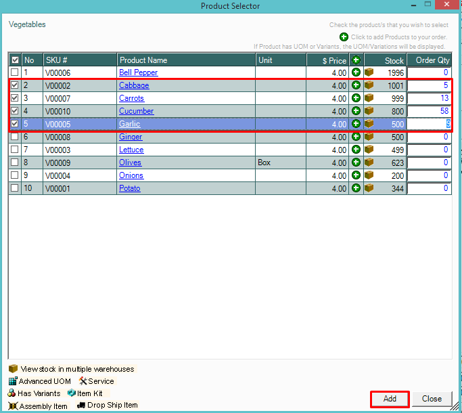Open the Garlic product link
Image resolution: width=462 pixels, height=413 pixels.
[x=131, y=124]
